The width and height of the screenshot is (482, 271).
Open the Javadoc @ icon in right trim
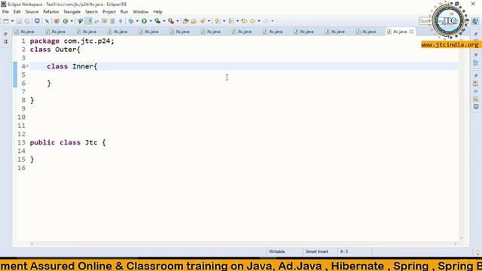click(x=476, y=91)
